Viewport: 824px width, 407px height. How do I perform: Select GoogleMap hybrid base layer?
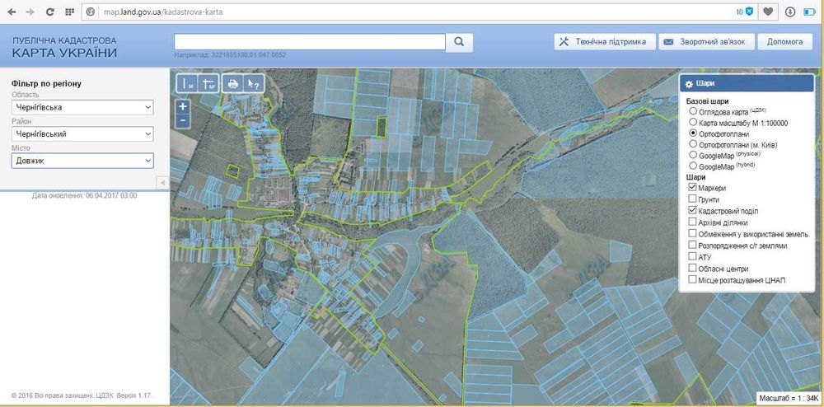[x=693, y=166]
